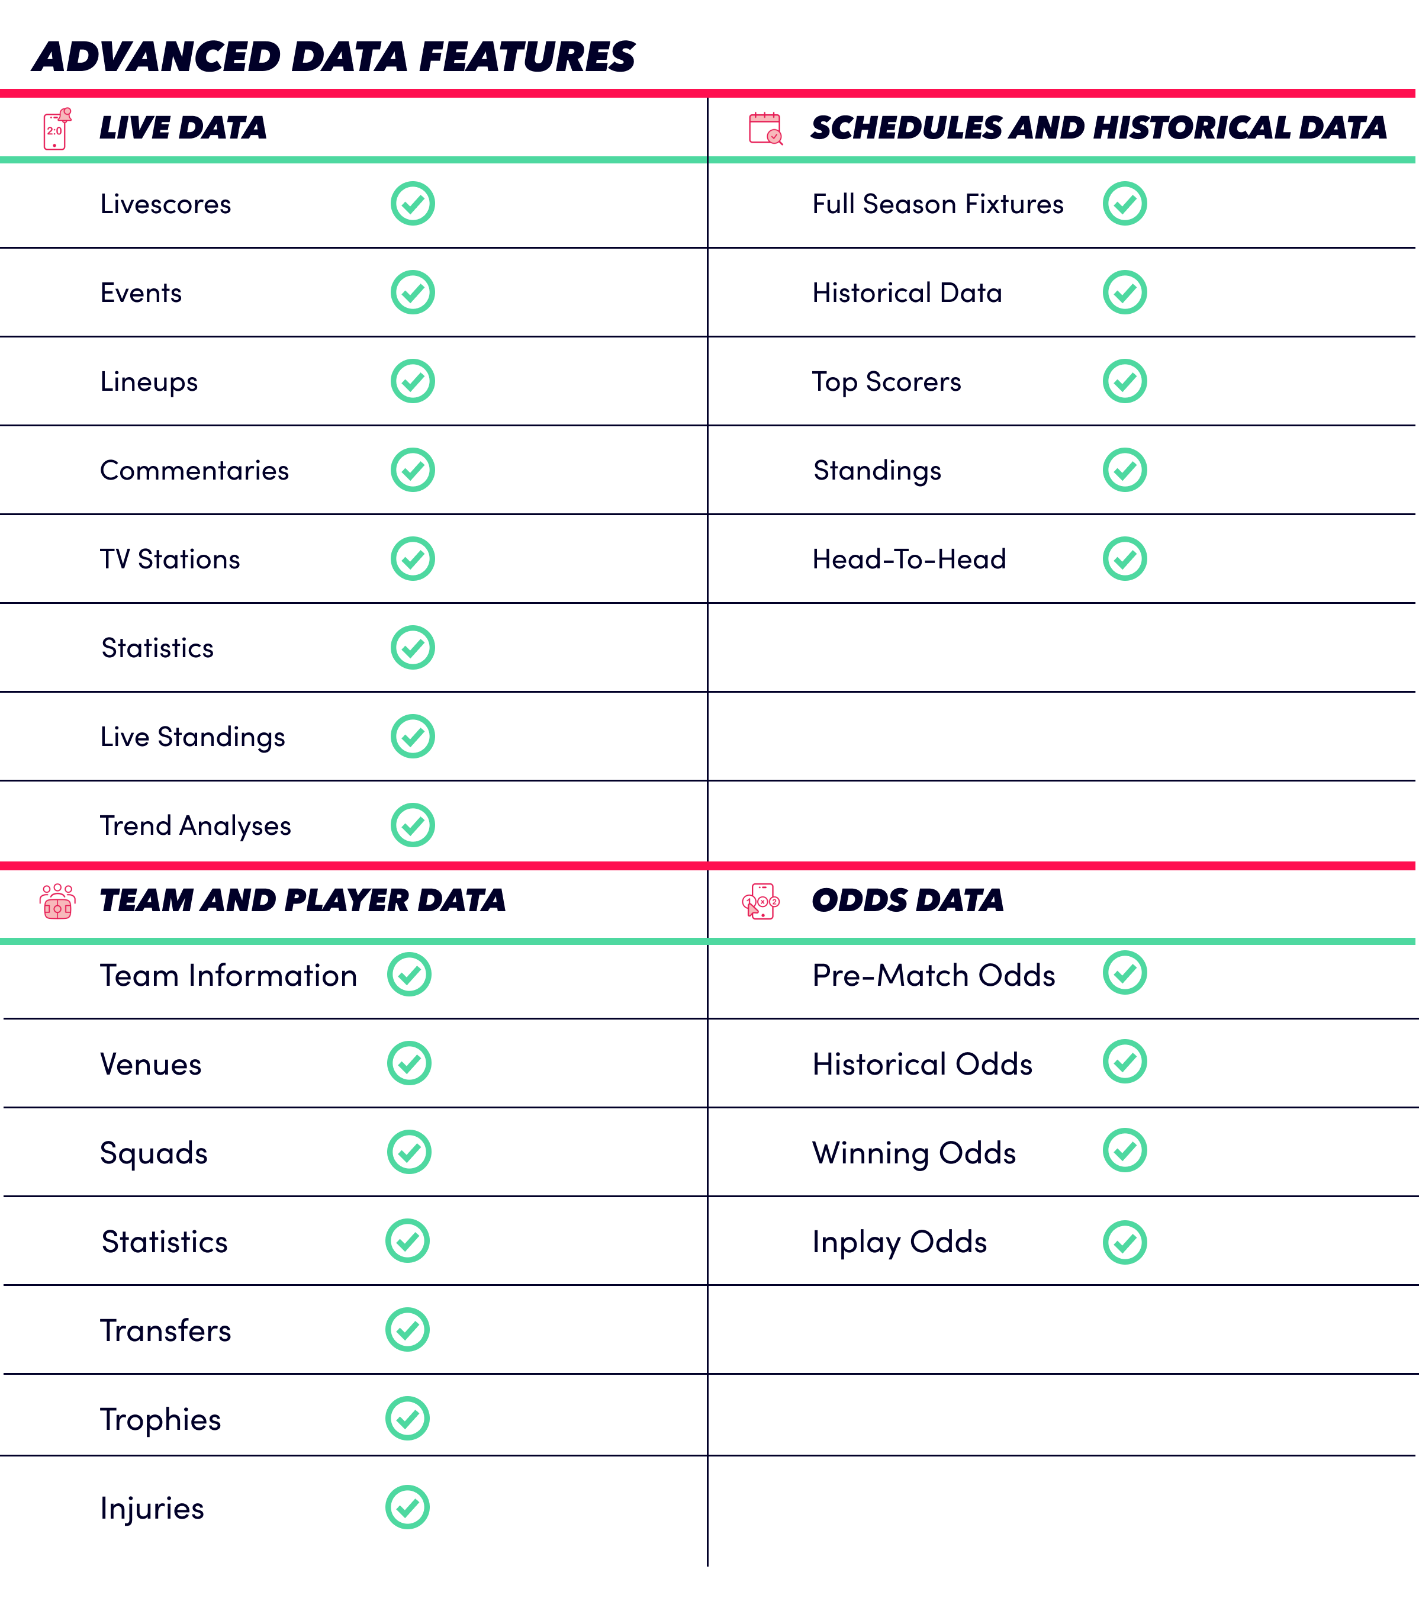Select the Live Data section heading
Viewport: 1419px width, 1611px height.
(x=183, y=128)
